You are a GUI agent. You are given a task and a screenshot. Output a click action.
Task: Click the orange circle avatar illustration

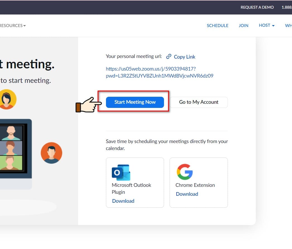[52, 153]
